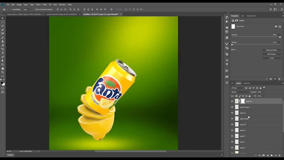This screenshot has width=284, height=160.
Task: Select the Move tool
Action: [x=3, y=18]
